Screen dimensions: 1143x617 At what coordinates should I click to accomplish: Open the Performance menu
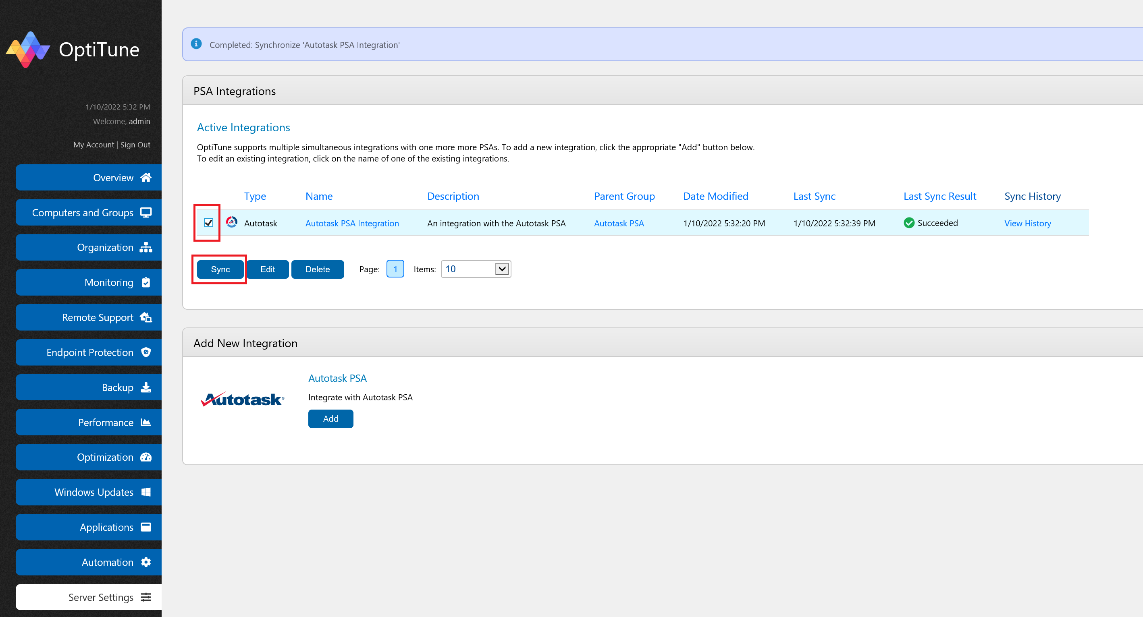[x=89, y=422]
